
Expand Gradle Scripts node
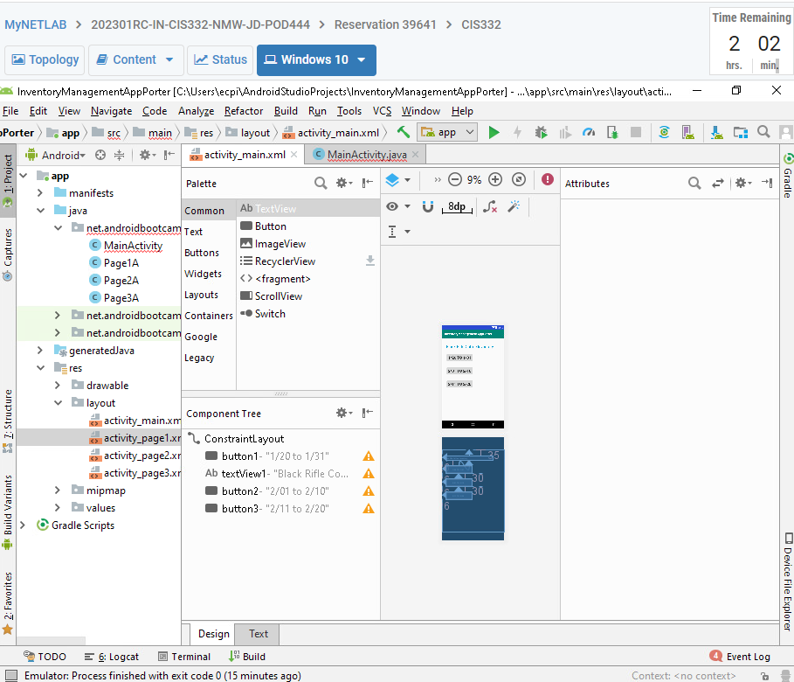pos(23,525)
